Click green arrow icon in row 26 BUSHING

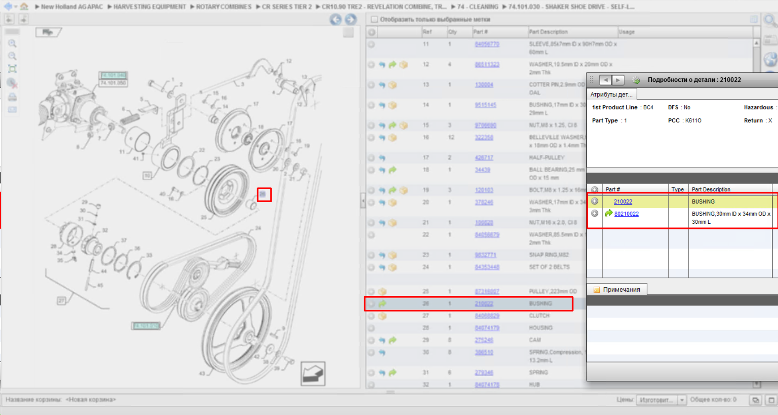[x=382, y=304]
